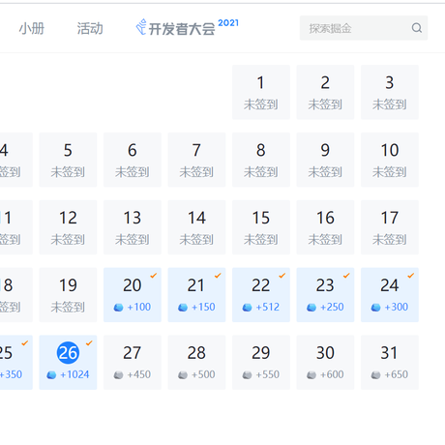
Task: Click the +500 reward text
Action: [203, 374]
